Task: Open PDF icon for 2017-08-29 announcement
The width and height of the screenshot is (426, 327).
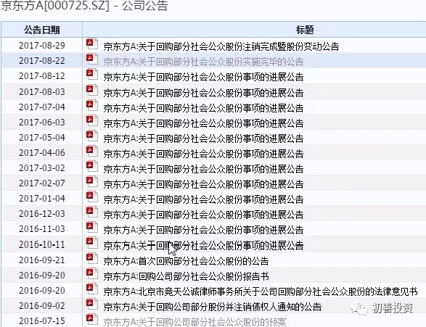Action: (x=92, y=44)
